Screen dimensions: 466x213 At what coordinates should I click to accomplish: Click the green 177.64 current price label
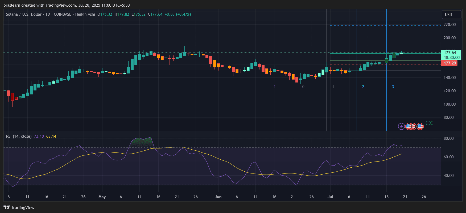click(x=450, y=53)
